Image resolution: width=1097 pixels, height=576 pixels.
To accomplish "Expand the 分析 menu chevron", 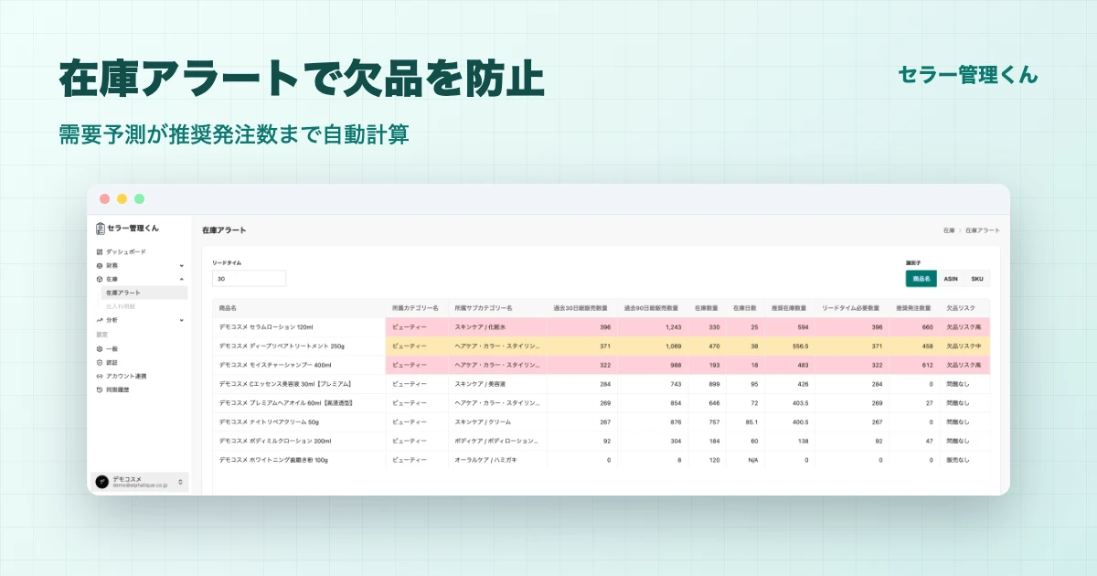I will [181, 320].
